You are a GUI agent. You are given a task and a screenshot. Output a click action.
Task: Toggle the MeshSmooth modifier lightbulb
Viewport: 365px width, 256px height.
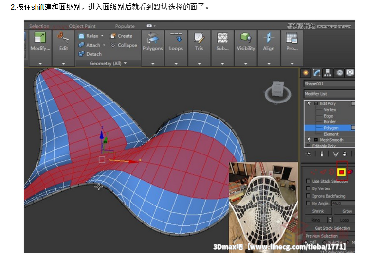click(309, 140)
